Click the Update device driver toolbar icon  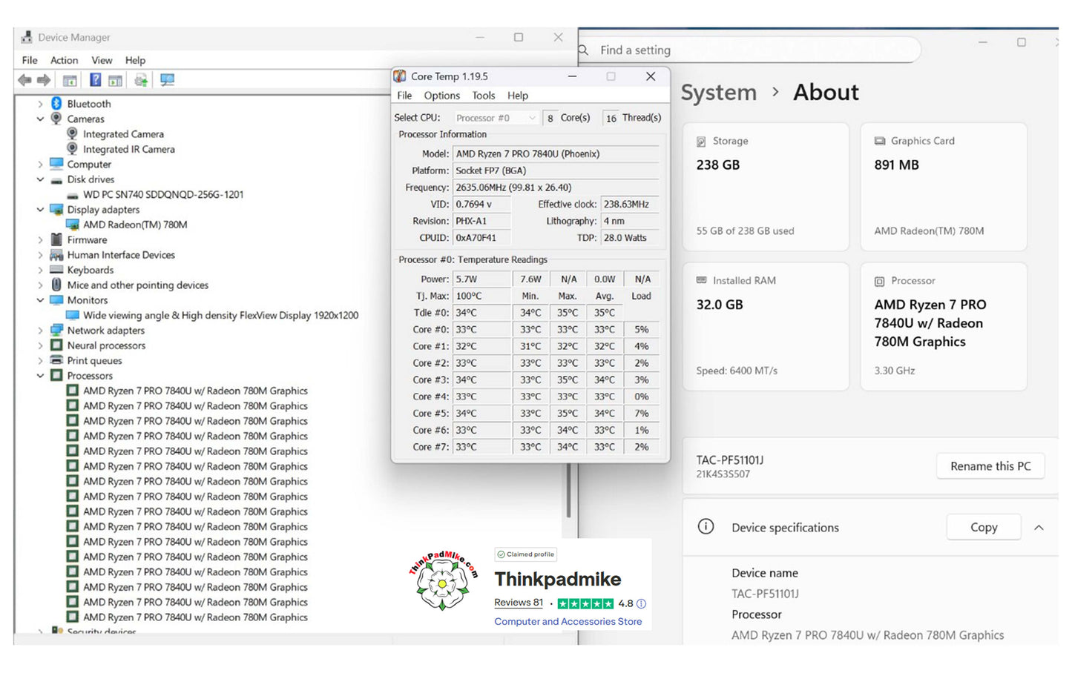tap(140, 80)
